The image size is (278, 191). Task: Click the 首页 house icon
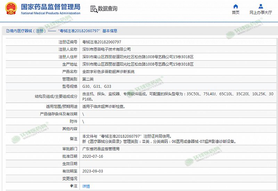(x=236, y=6)
